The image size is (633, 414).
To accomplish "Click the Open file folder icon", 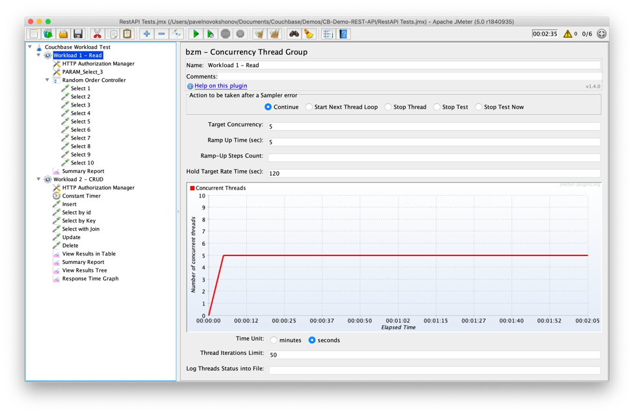I will tap(63, 34).
